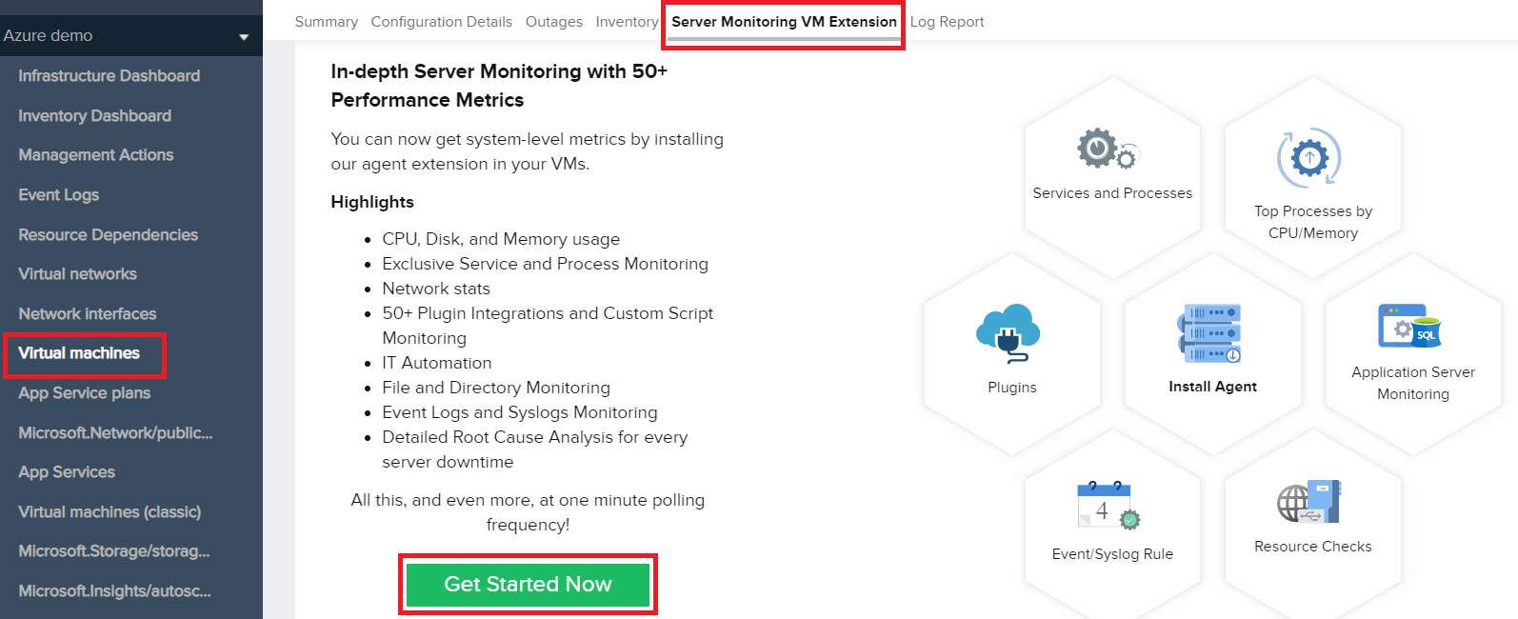Select the Inventory tab
Viewport: 1518px width, 619px height.
pyautogui.click(x=627, y=22)
